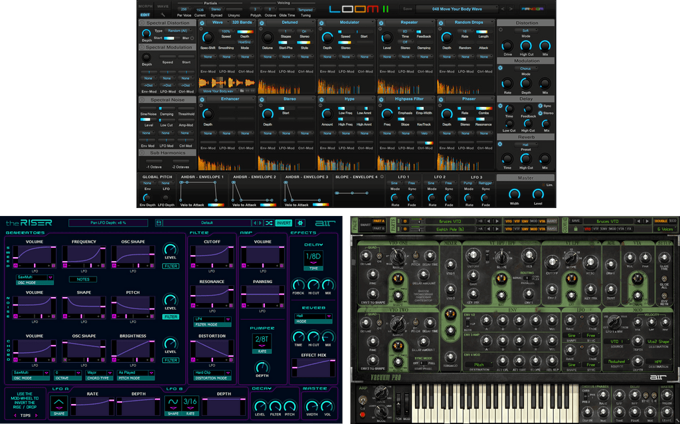Image resolution: width=680 pixels, height=424 pixels.
Task: Toggle the Modulator module power icon in Loom II
Action: point(321,23)
